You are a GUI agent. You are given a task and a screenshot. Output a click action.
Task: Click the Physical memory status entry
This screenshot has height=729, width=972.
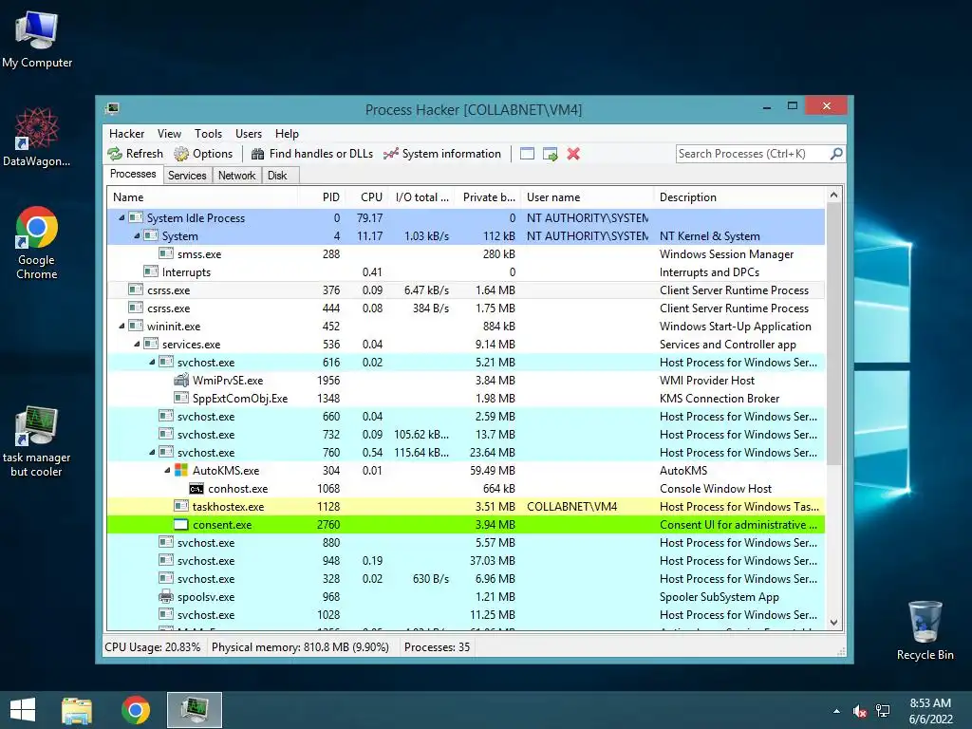tap(300, 647)
